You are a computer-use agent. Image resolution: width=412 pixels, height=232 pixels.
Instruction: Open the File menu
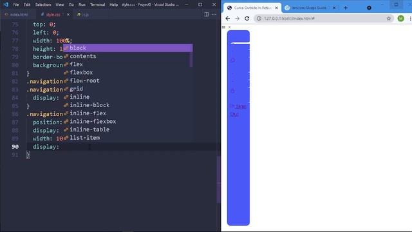pos(15,5)
